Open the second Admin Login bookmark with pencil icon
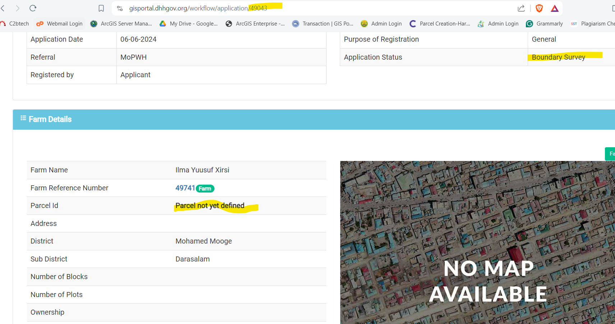The width and height of the screenshot is (615, 324). [x=498, y=24]
